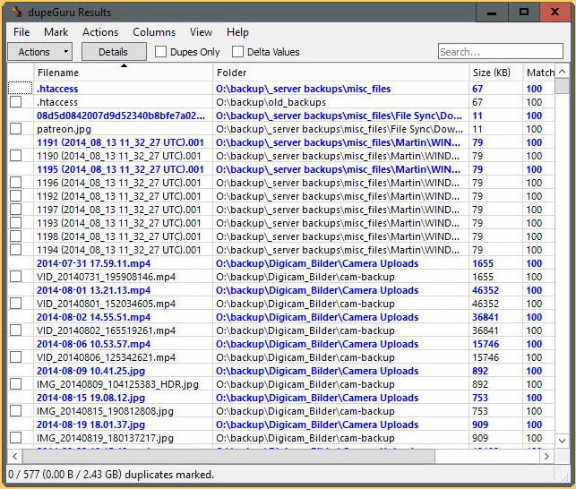The image size is (576, 489).
Task: Open the Mark menu
Action: (56, 32)
